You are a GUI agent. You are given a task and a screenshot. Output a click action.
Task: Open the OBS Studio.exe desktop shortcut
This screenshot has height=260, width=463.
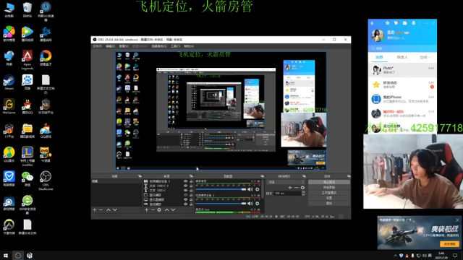click(x=46, y=181)
